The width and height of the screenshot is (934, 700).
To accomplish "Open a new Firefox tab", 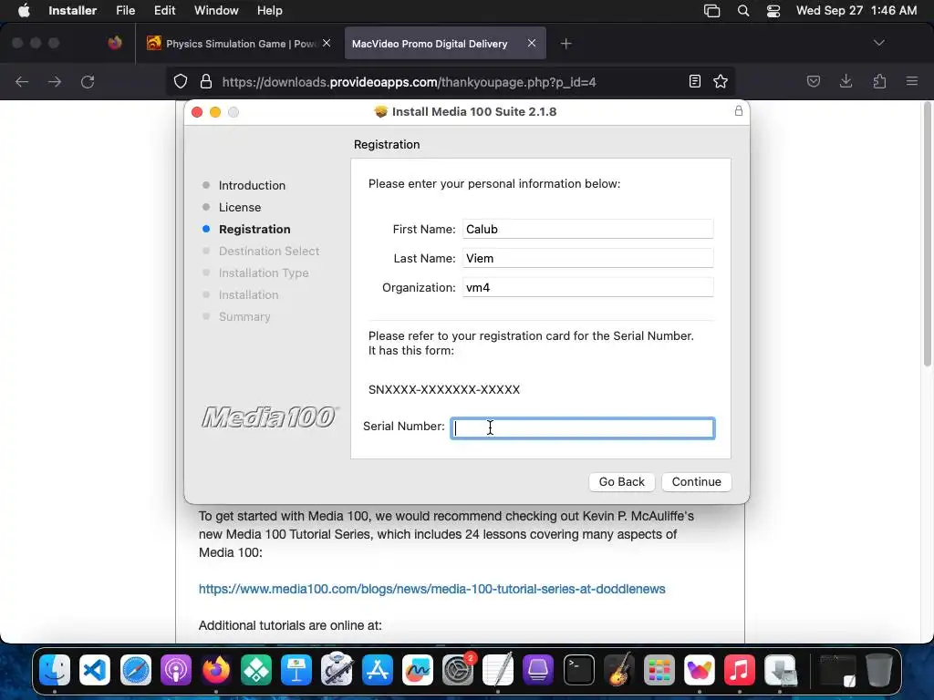I will (x=566, y=44).
